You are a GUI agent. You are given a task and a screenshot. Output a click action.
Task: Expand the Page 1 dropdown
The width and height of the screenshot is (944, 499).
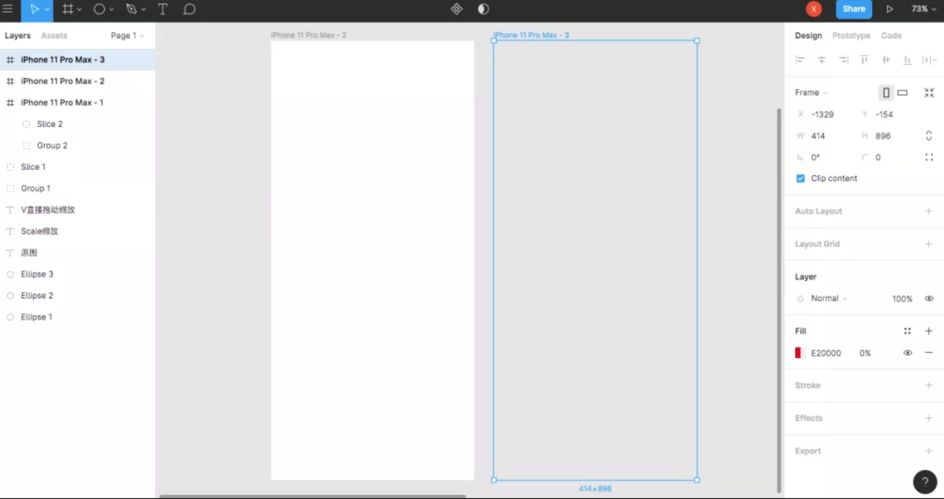[x=127, y=35]
